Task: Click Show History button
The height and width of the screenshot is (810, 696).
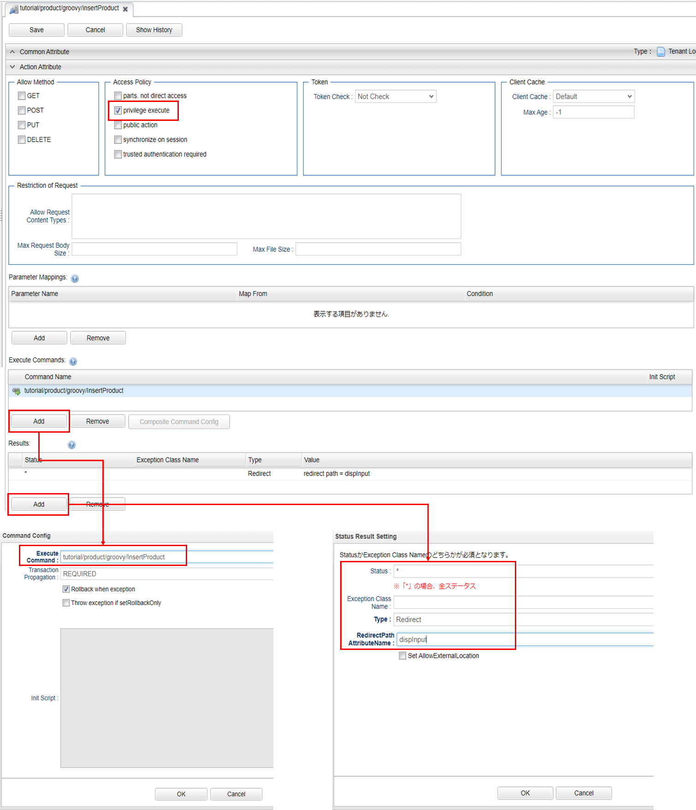Action: [154, 30]
